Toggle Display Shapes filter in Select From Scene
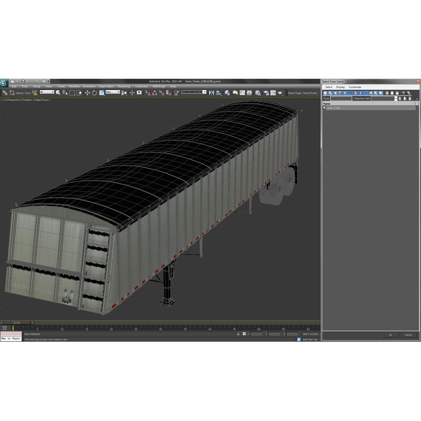 [x=330, y=93]
